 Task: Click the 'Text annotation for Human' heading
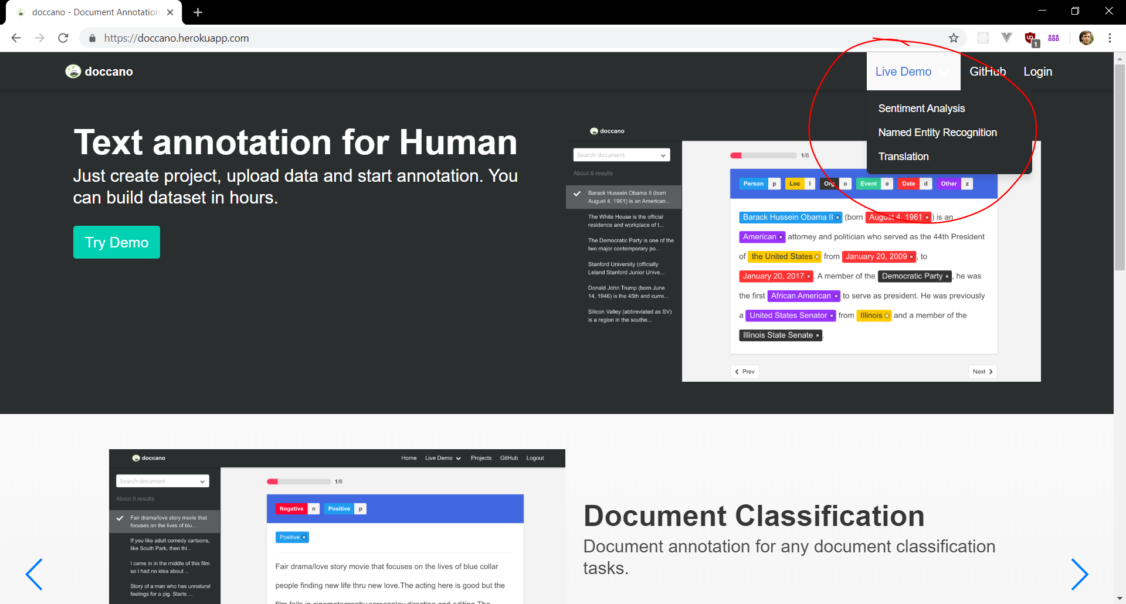(x=296, y=142)
